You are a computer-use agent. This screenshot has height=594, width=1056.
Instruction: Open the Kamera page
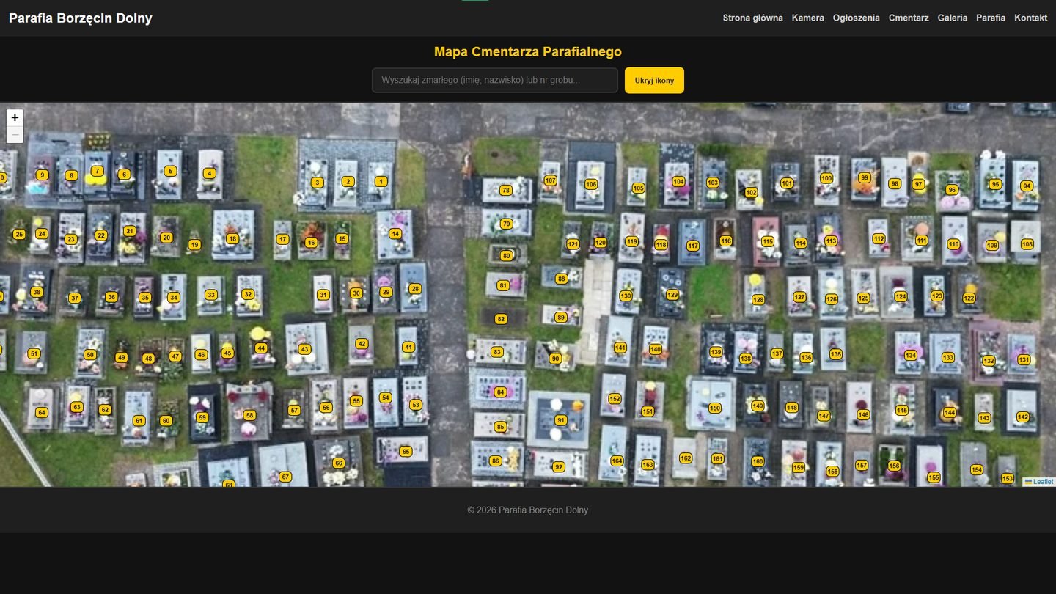point(808,18)
